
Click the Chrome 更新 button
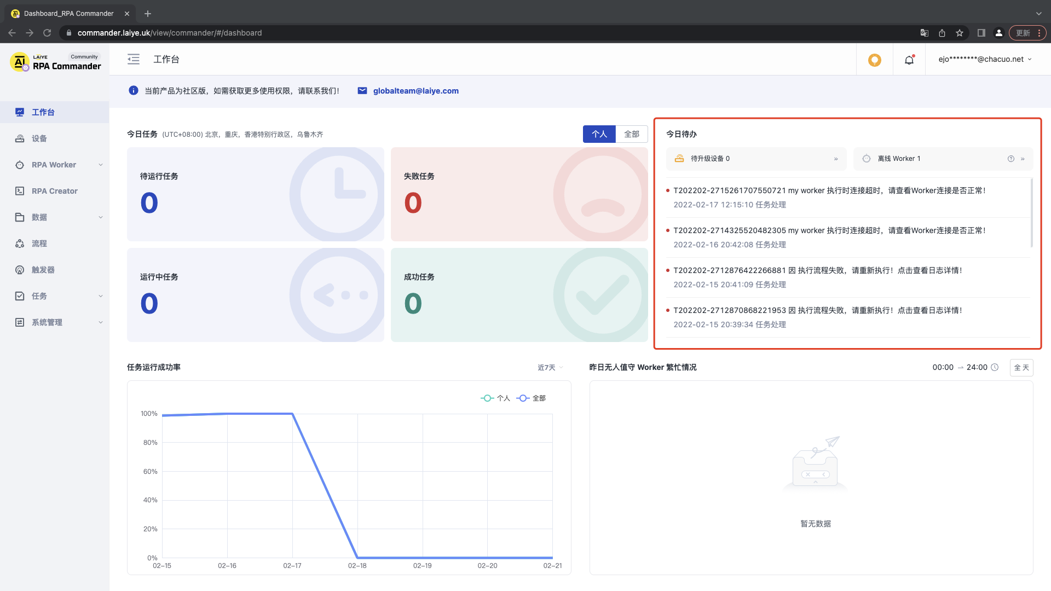click(1027, 33)
